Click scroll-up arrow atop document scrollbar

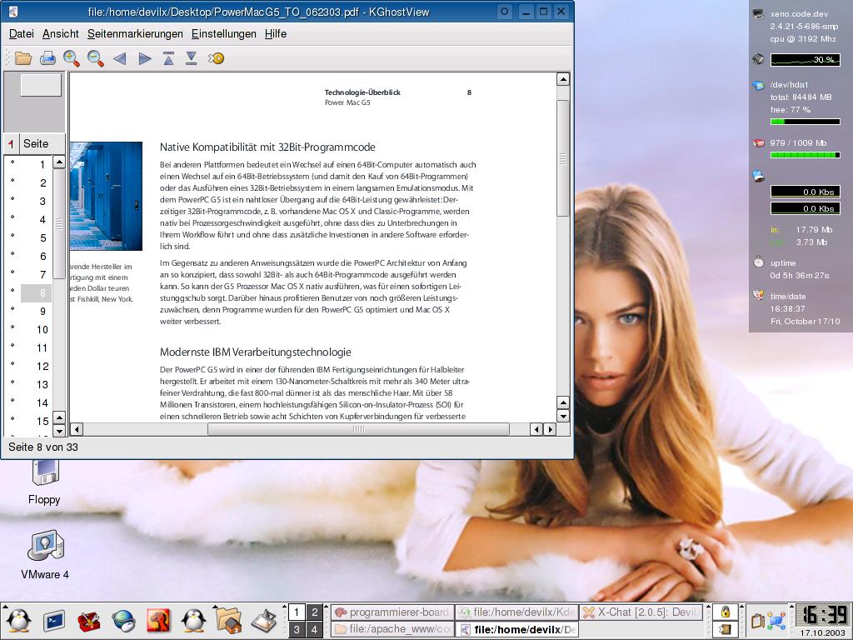point(563,79)
